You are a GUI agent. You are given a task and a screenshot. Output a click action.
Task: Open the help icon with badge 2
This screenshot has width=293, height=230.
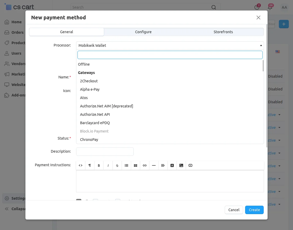(257, 7)
